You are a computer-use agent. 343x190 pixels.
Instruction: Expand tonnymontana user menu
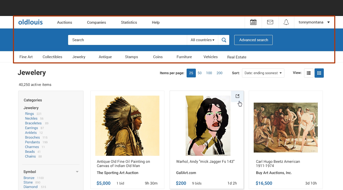314,22
